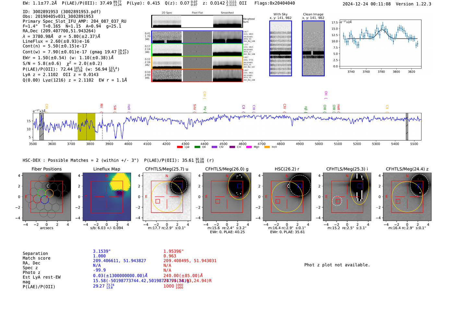Viewport: 454px width, 309px height.
Task: Click the blue separation value 3.1539"
Action: [102, 251]
